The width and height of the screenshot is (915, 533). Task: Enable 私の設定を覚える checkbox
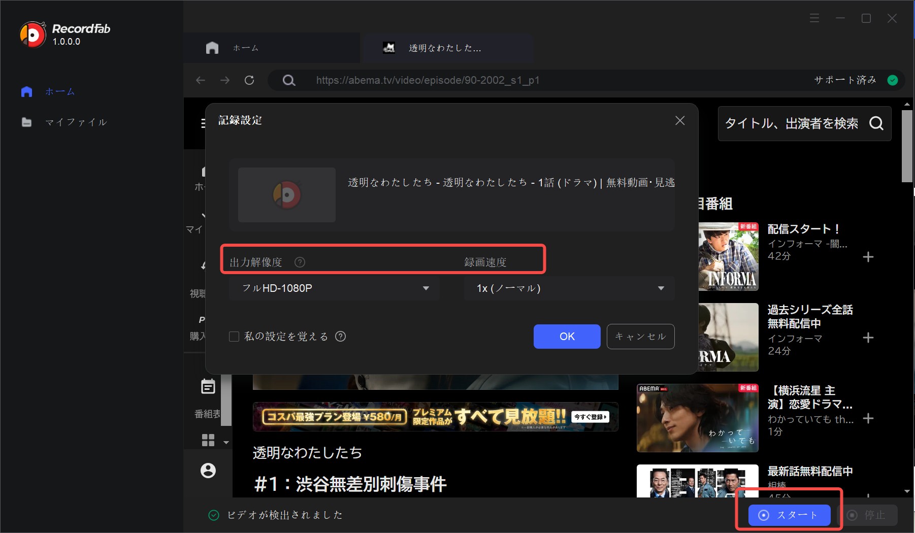[x=234, y=337]
